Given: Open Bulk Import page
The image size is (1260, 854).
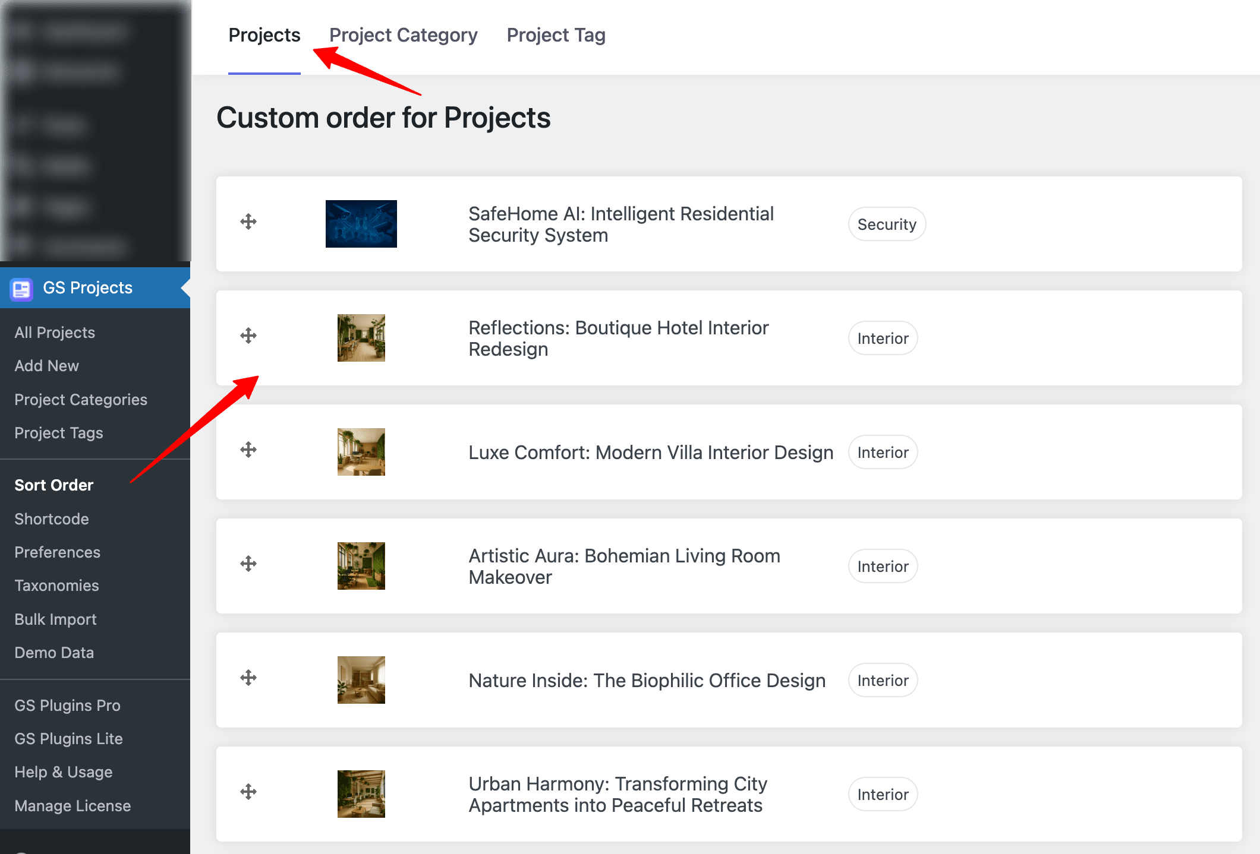Looking at the screenshot, I should [x=55, y=619].
